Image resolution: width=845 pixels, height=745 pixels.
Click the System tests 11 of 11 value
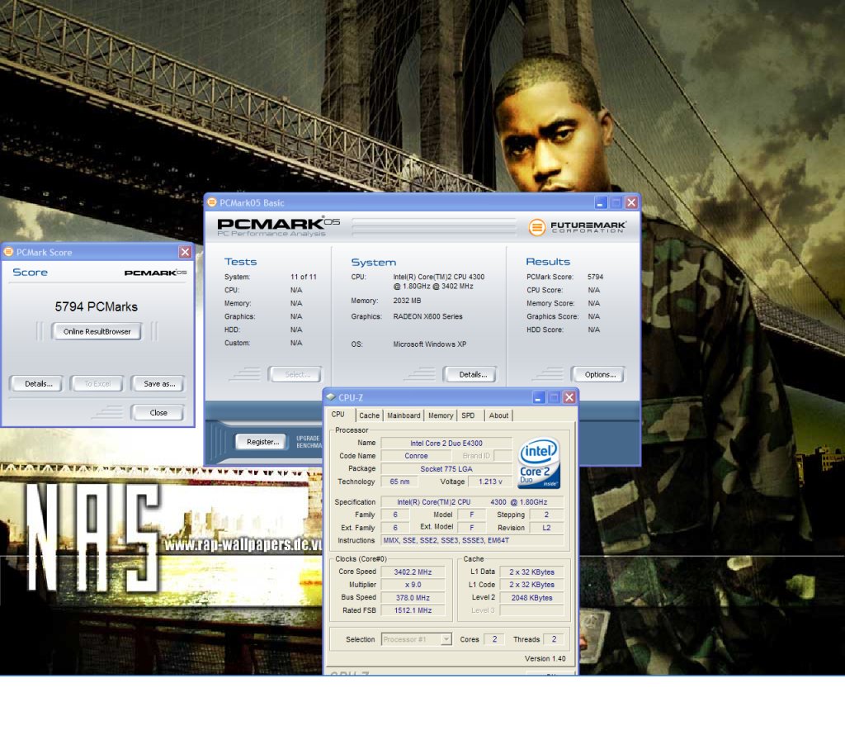click(x=304, y=277)
